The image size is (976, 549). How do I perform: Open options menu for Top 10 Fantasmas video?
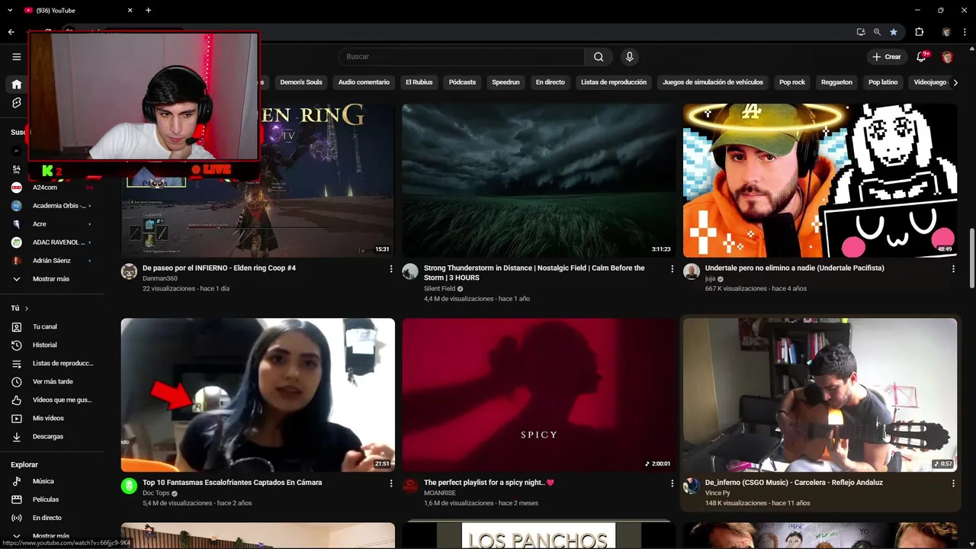(x=391, y=483)
